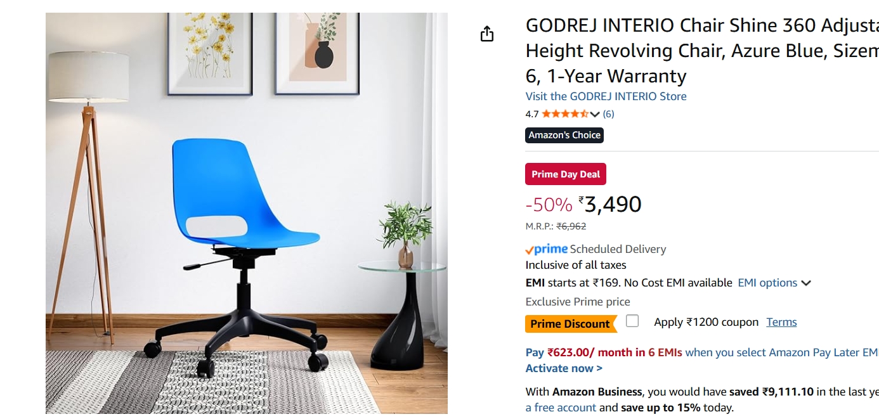
Task: Expand the ratings chevron next to stars
Action: pyautogui.click(x=595, y=115)
